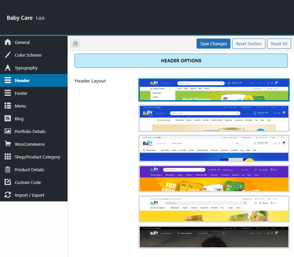Click the Reset Section button
The width and height of the screenshot is (294, 257).
(x=249, y=44)
